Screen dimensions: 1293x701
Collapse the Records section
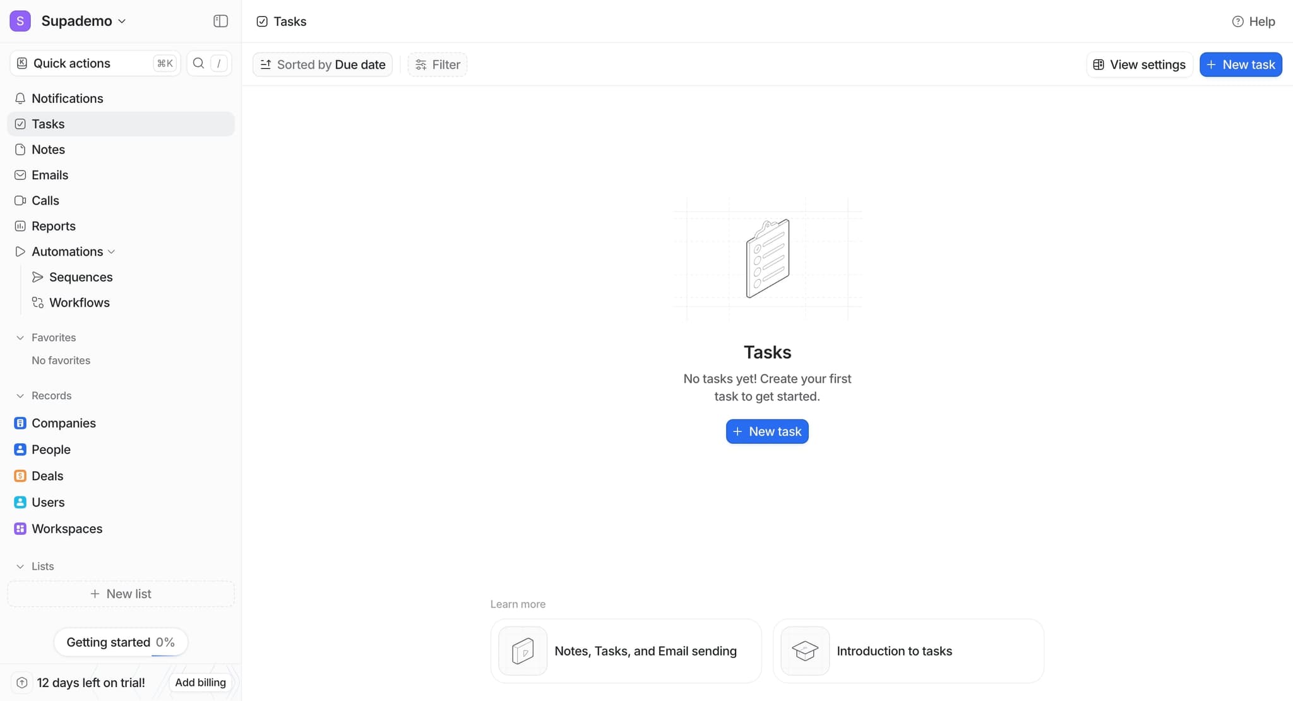tap(20, 395)
